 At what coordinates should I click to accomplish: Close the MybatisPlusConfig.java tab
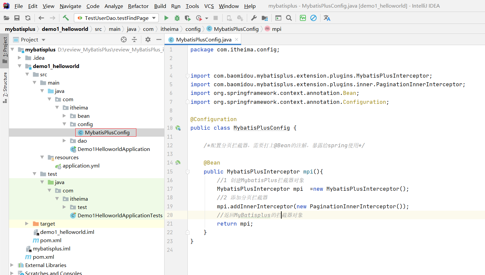(237, 39)
